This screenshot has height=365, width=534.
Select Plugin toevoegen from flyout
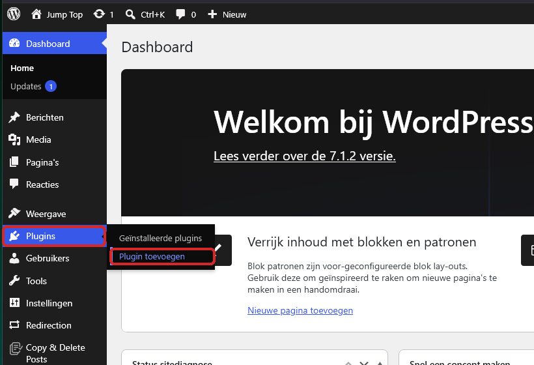click(x=152, y=256)
